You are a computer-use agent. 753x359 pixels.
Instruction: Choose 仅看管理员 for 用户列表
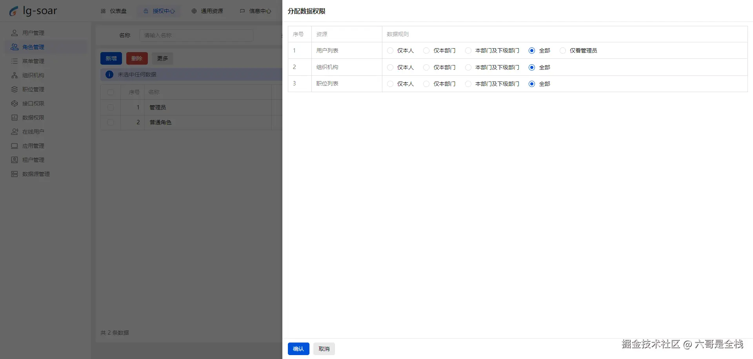click(x=563, y=51)
